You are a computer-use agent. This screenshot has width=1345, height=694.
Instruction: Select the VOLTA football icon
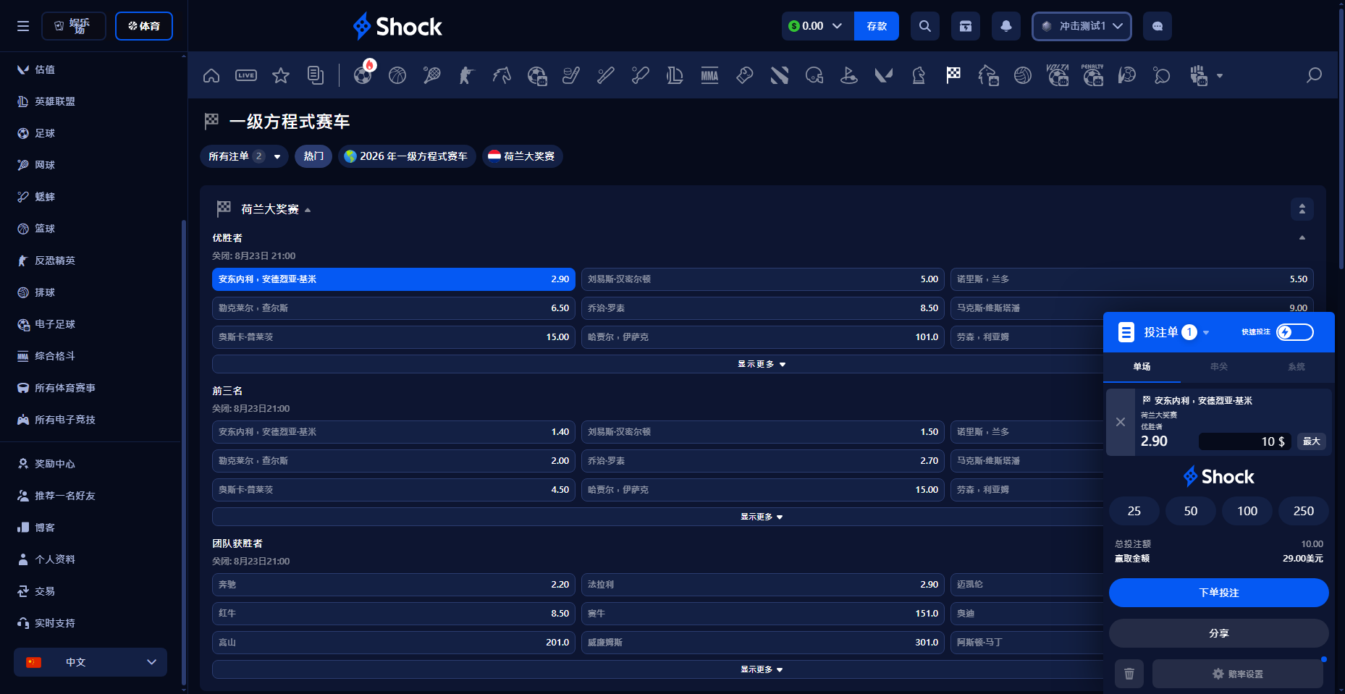1058,75
